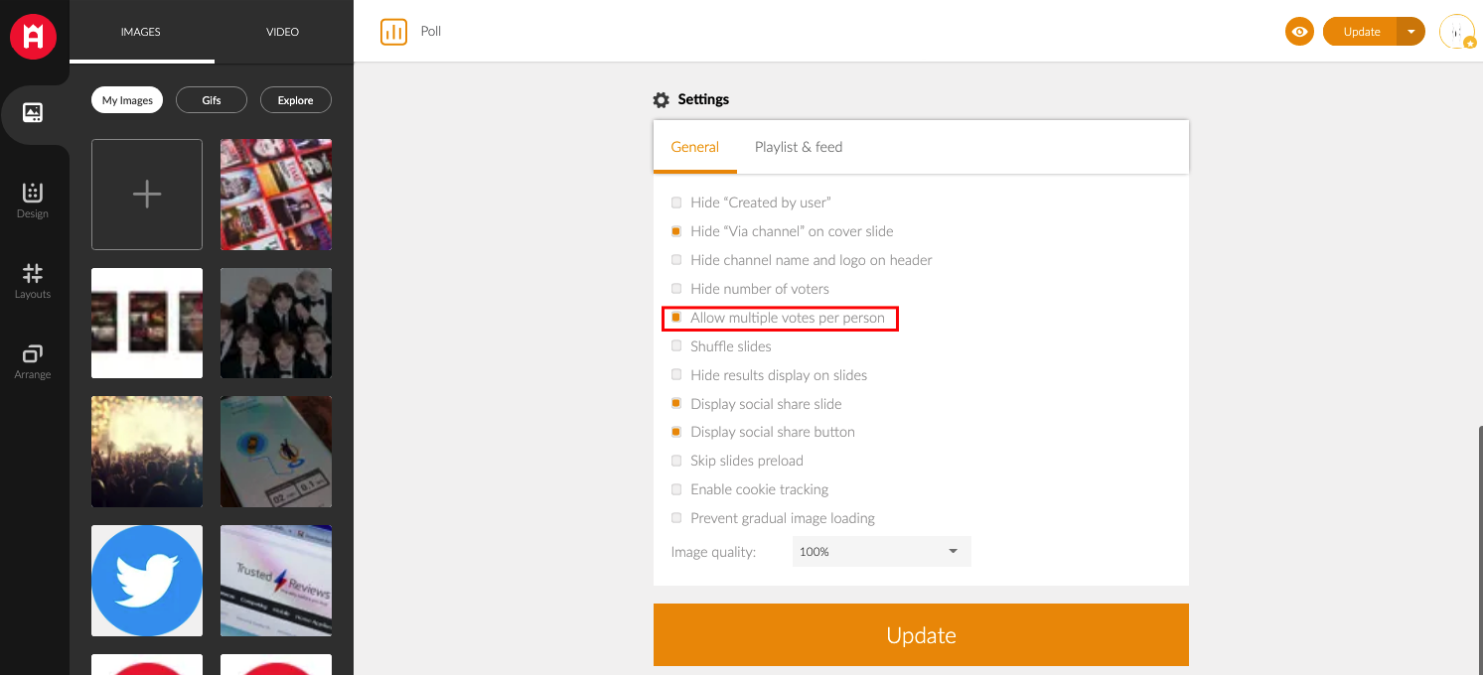Screen dimensions: 1483x675
Task: Open the user profile avatar
Action: click(x=1456, y=32)
